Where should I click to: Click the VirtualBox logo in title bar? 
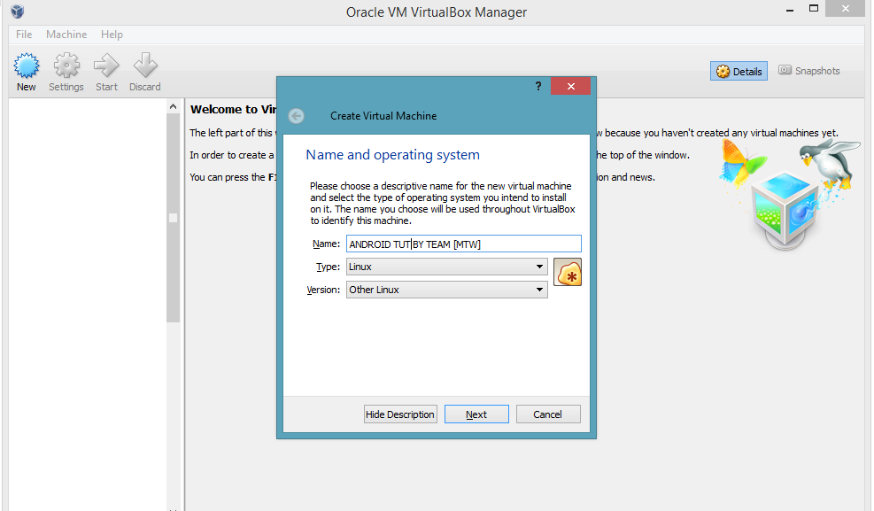click(18, 12)
